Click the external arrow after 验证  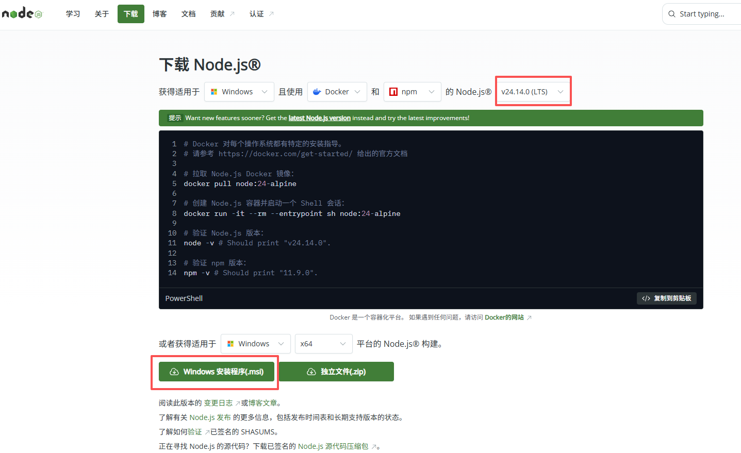click(x=207, y=432)
